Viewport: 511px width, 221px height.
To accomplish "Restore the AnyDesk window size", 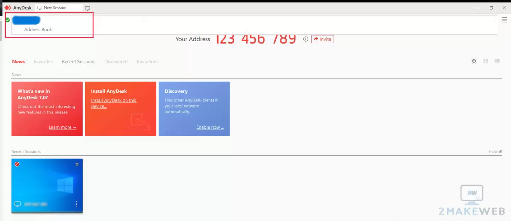I will point(491,8).
